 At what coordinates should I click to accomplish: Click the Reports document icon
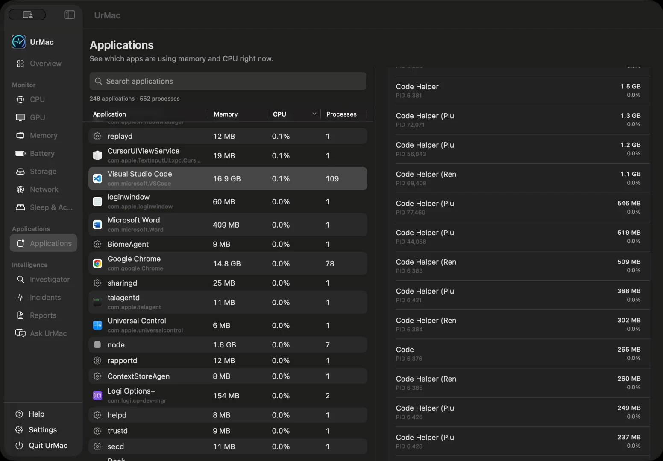pos(20,315)
